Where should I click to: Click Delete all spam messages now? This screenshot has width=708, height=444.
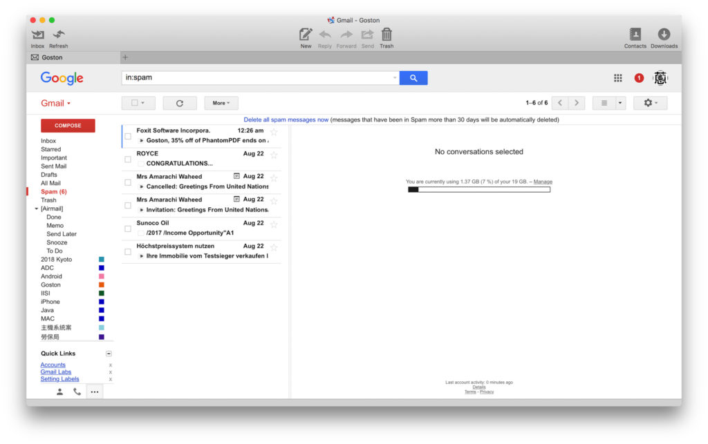coord(286,120)
